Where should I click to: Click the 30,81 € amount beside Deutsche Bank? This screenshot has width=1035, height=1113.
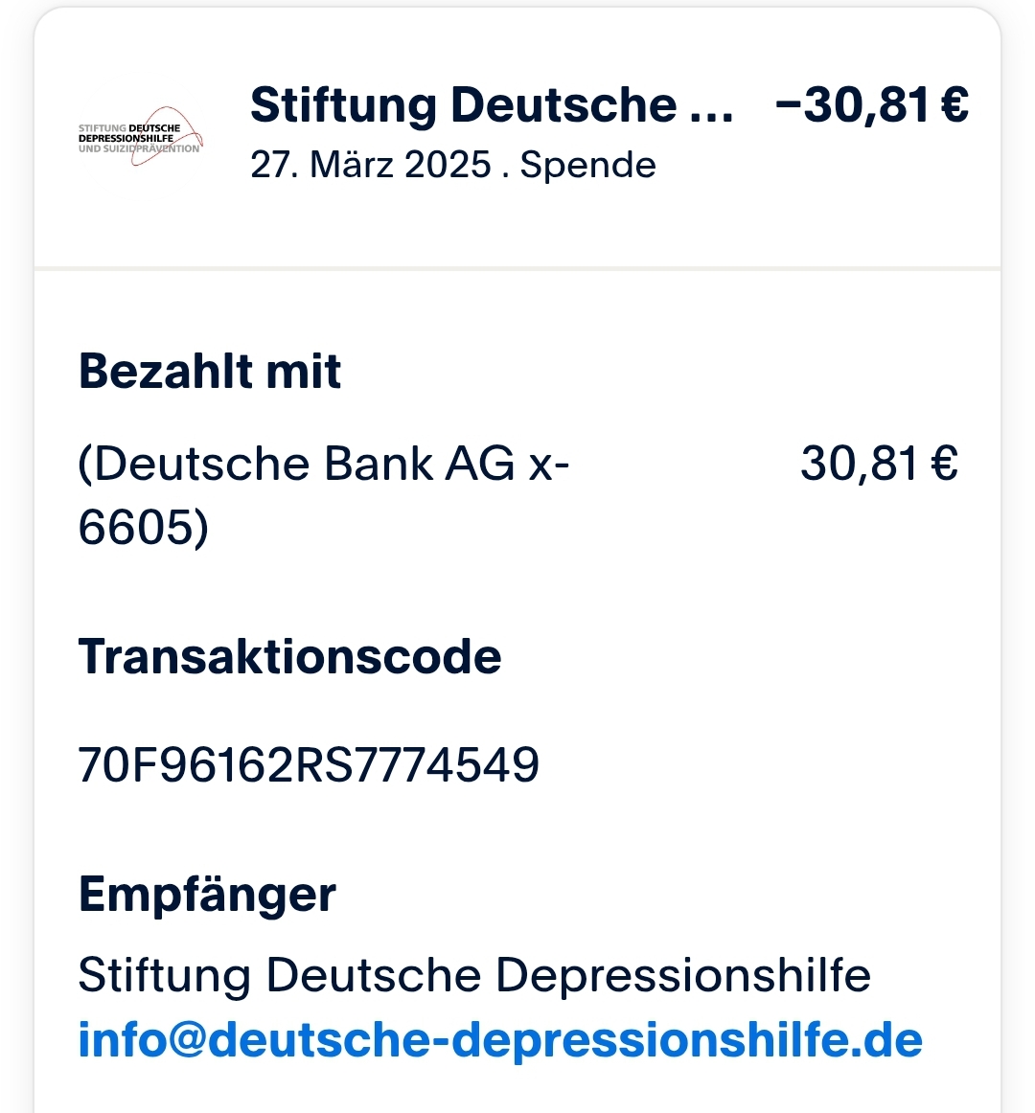point(879,465)
